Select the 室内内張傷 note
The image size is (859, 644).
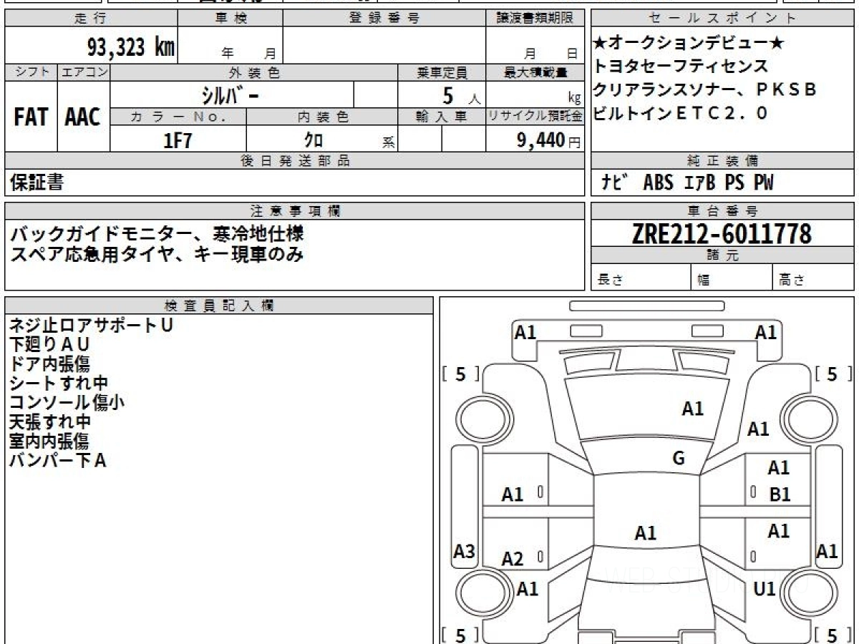pyautogui.click(x=49, y=441)
